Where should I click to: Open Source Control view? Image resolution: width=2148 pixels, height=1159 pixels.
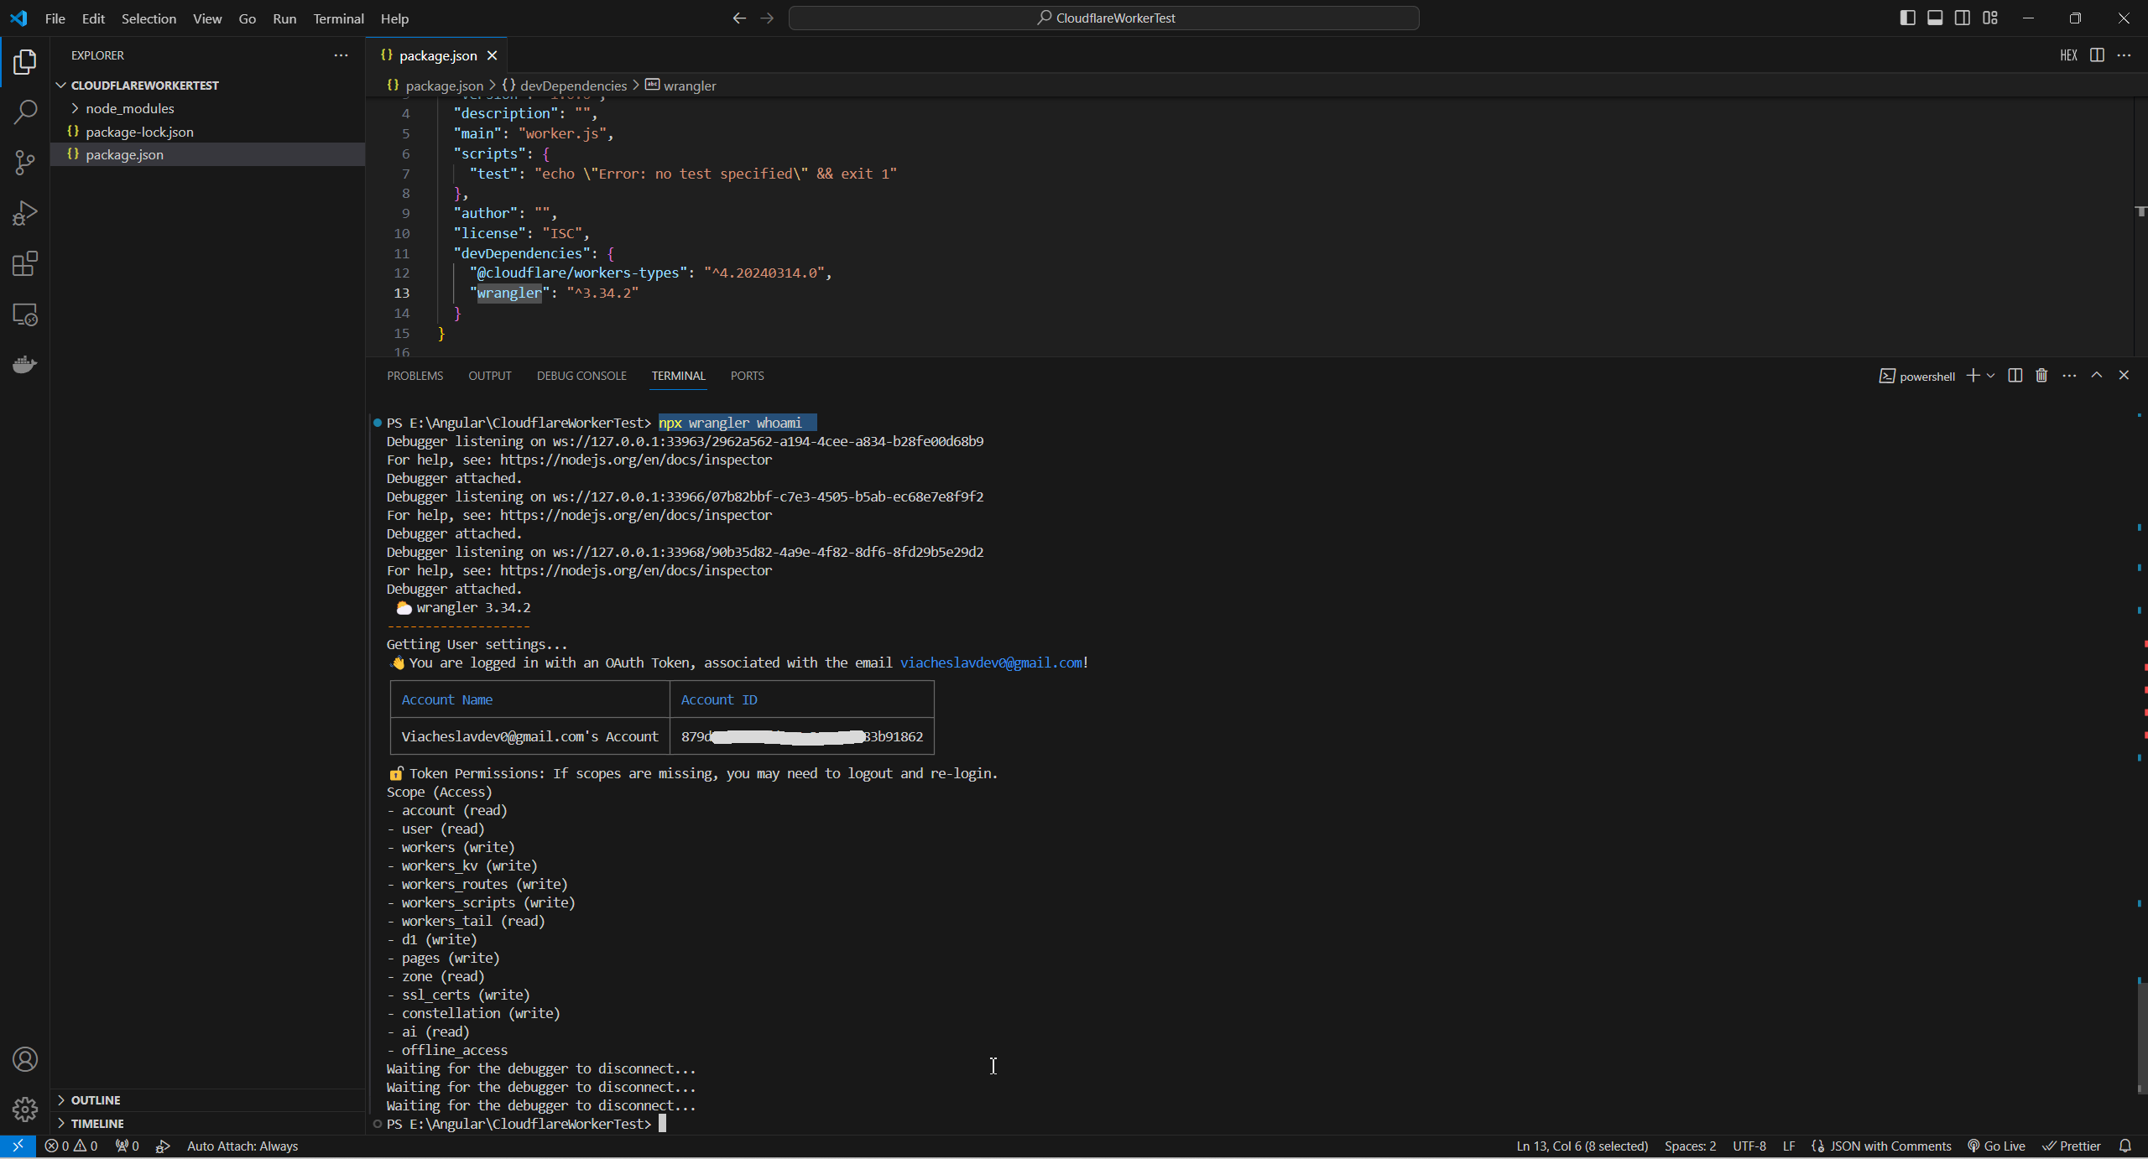click(x=25, y=163)
